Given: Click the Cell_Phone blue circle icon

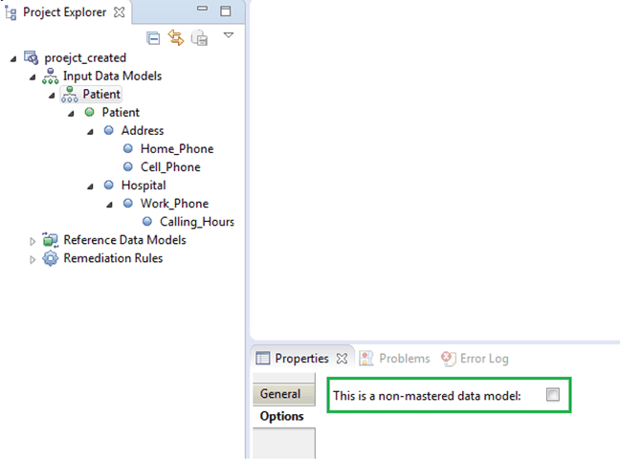Looking at the screenshot, I should (x=128, y=166).
